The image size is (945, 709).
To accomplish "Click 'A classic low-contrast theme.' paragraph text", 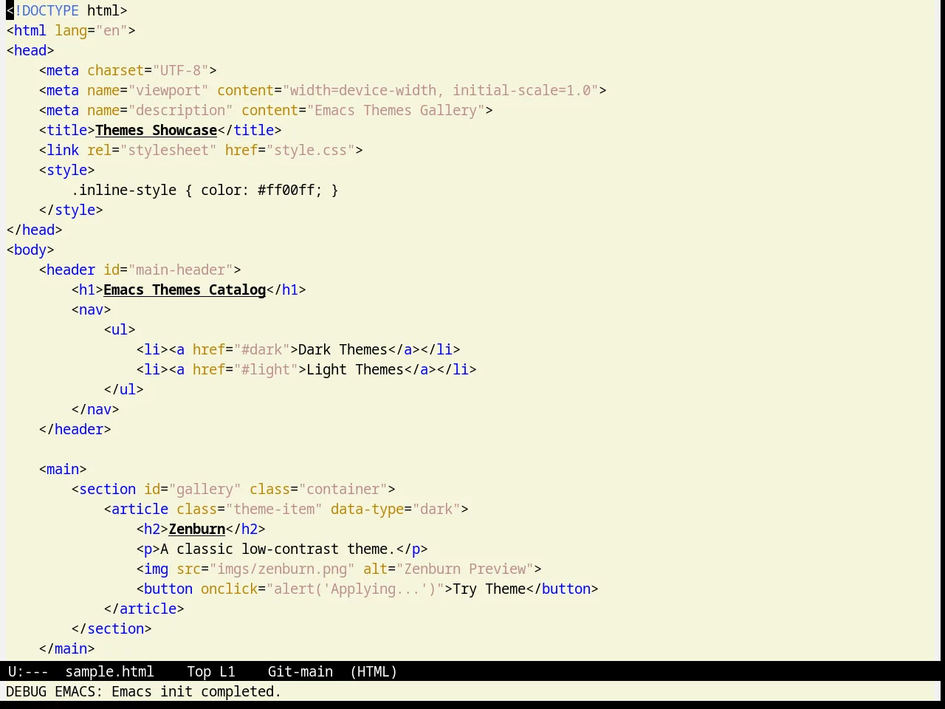I will (278, 549).
